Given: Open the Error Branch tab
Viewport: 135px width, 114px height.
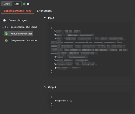Looking at the screenshot, I should coord(44,11).
